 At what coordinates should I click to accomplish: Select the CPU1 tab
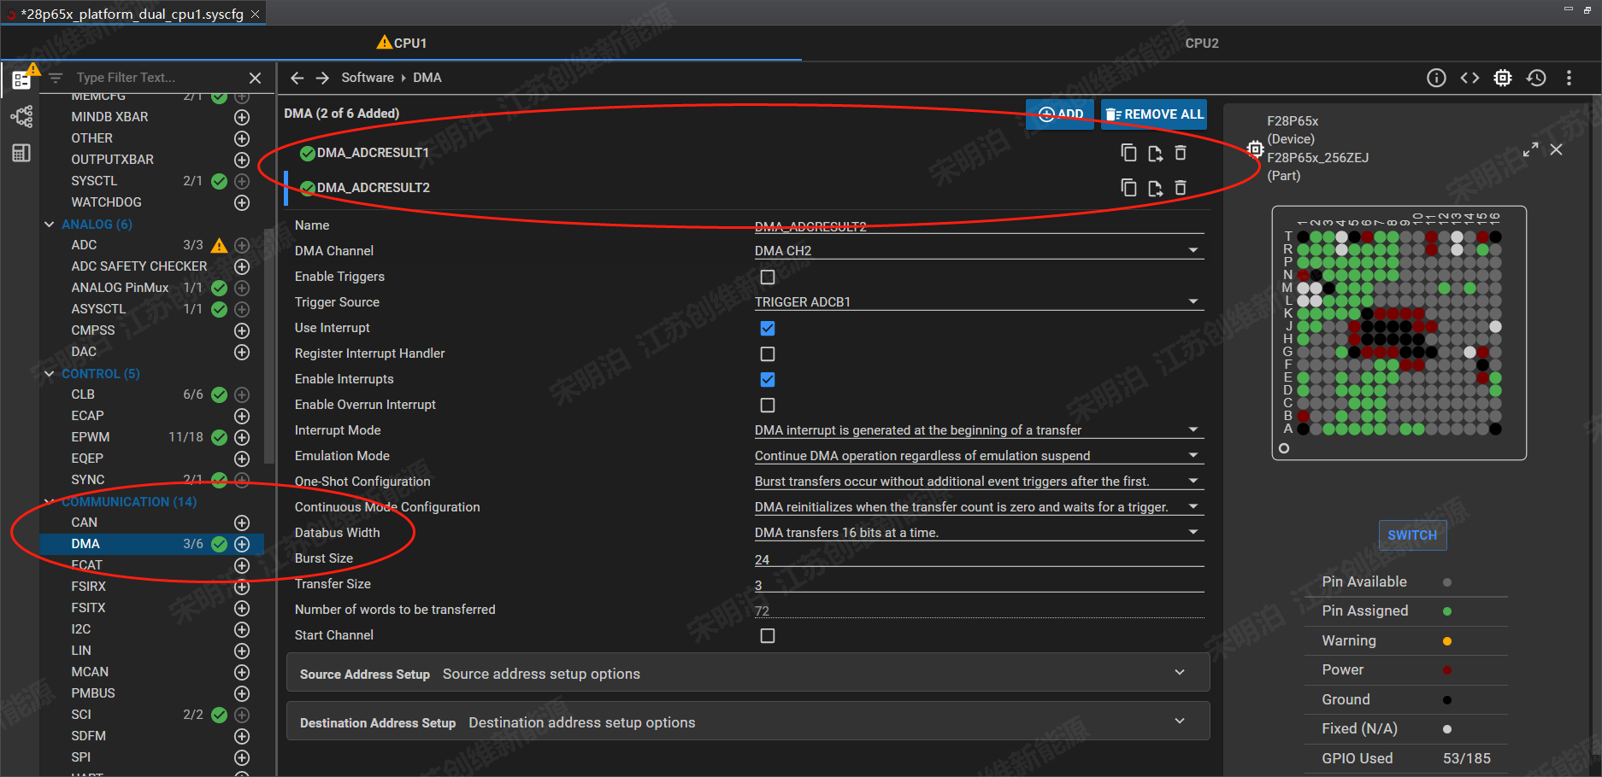[401, 43]
